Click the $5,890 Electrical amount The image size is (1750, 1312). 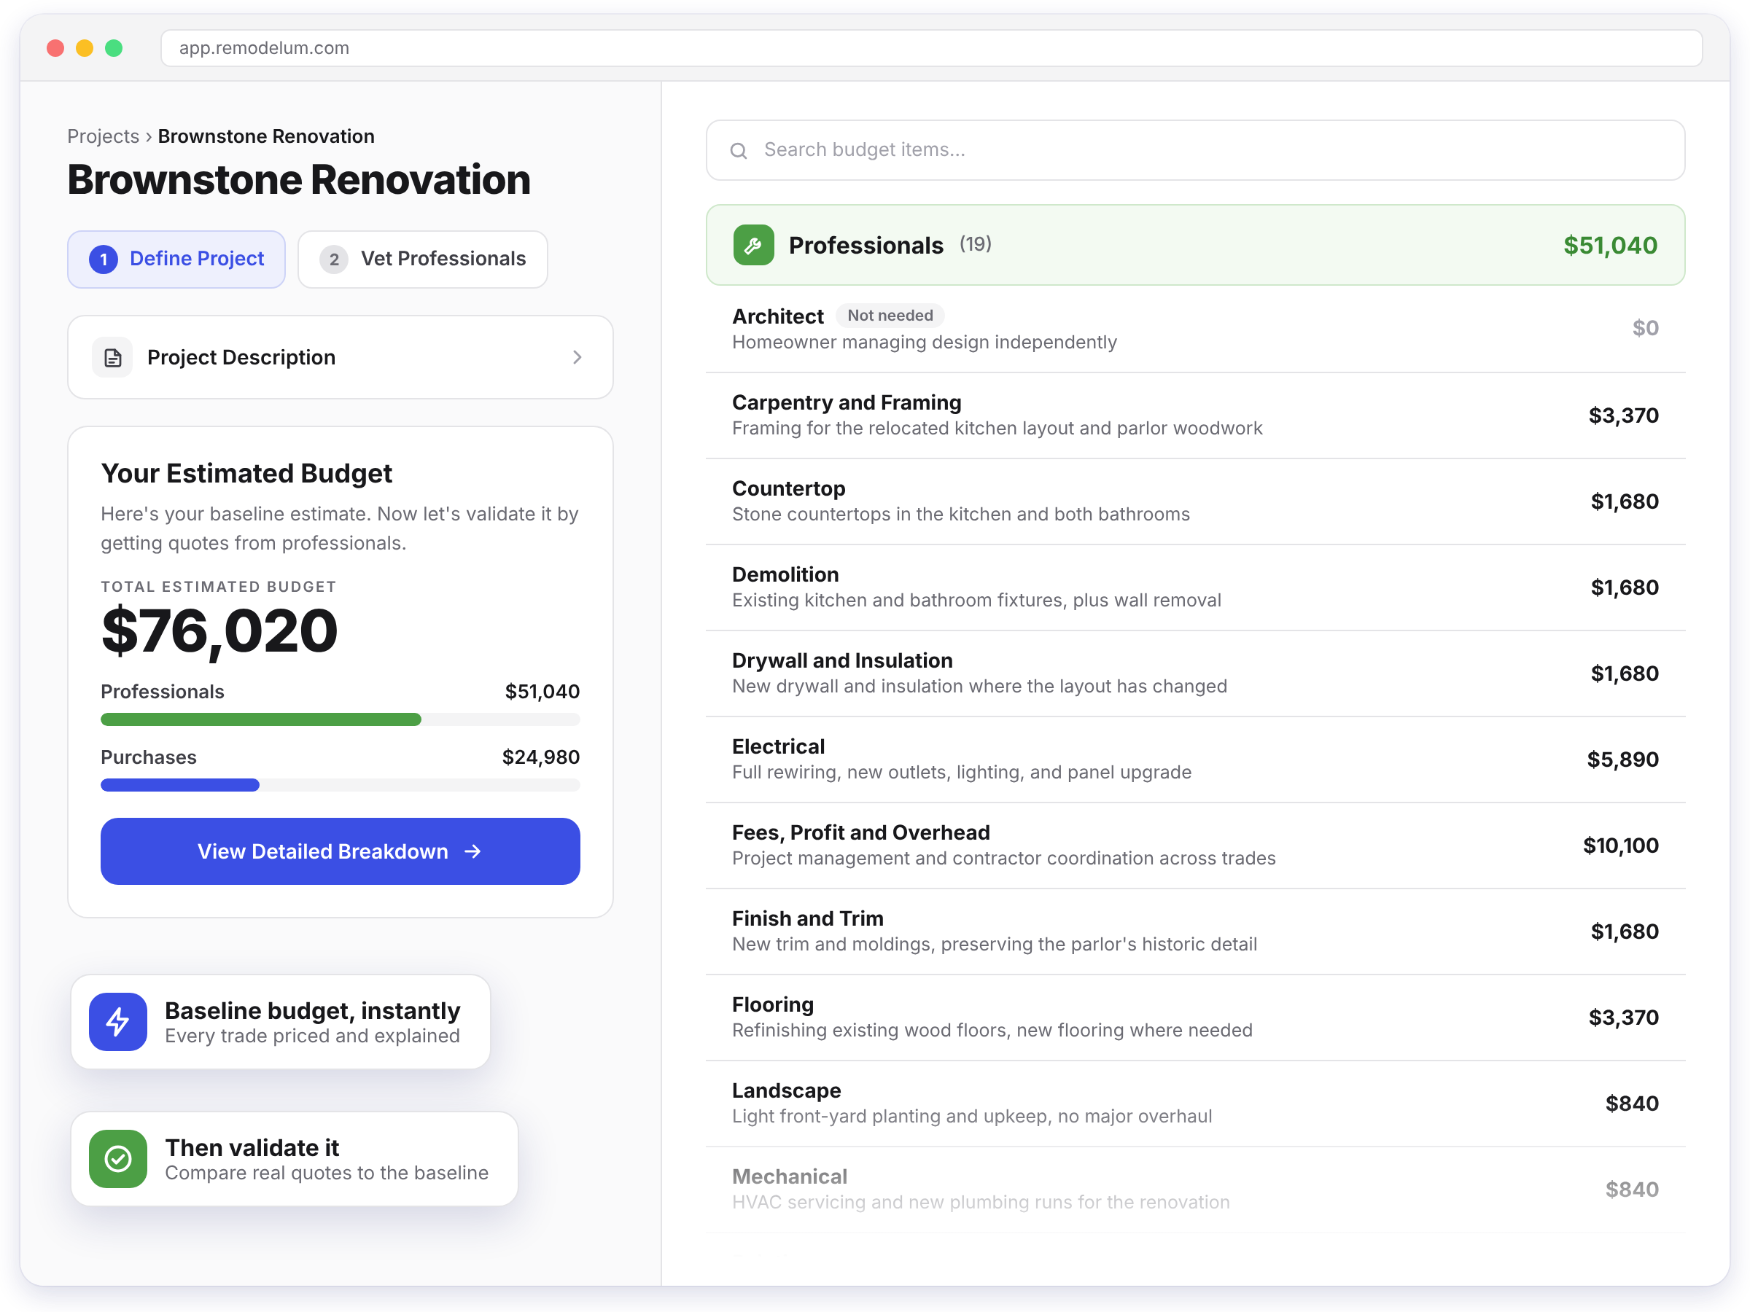[1622, 760]
